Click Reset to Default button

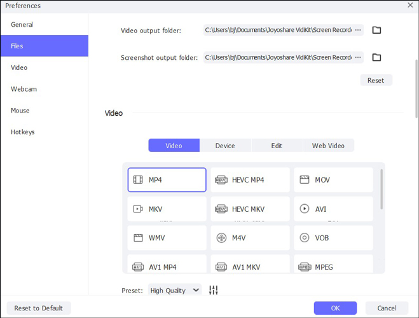coord(39,308)
